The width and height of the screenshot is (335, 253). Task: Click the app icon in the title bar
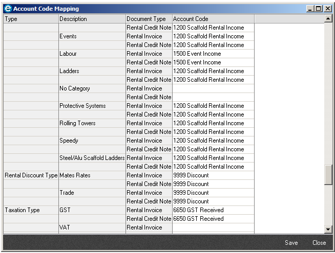(7, 9)
